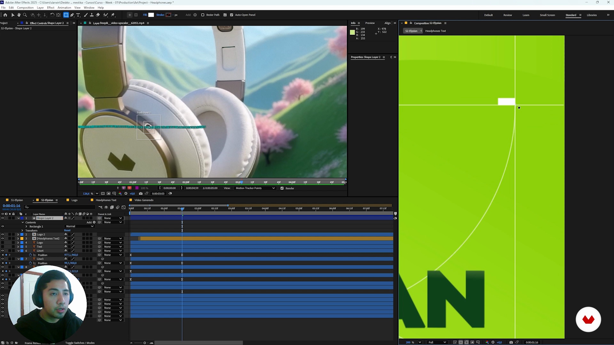Click the current time 0:00:01:16 display
Viewport: 614px width, 345px height.
click(12, 206)
